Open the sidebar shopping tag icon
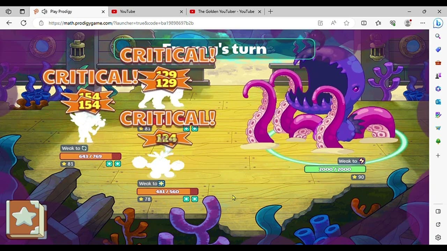This screenshot has width=447, height=251. [x=438, y=50]
